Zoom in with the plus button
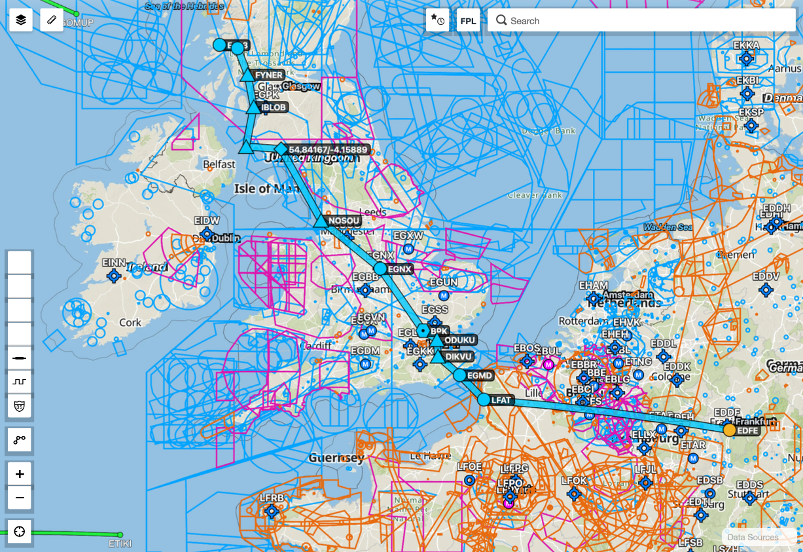Image resolution: width=803 pixels, height=552 pixels. 19,474
